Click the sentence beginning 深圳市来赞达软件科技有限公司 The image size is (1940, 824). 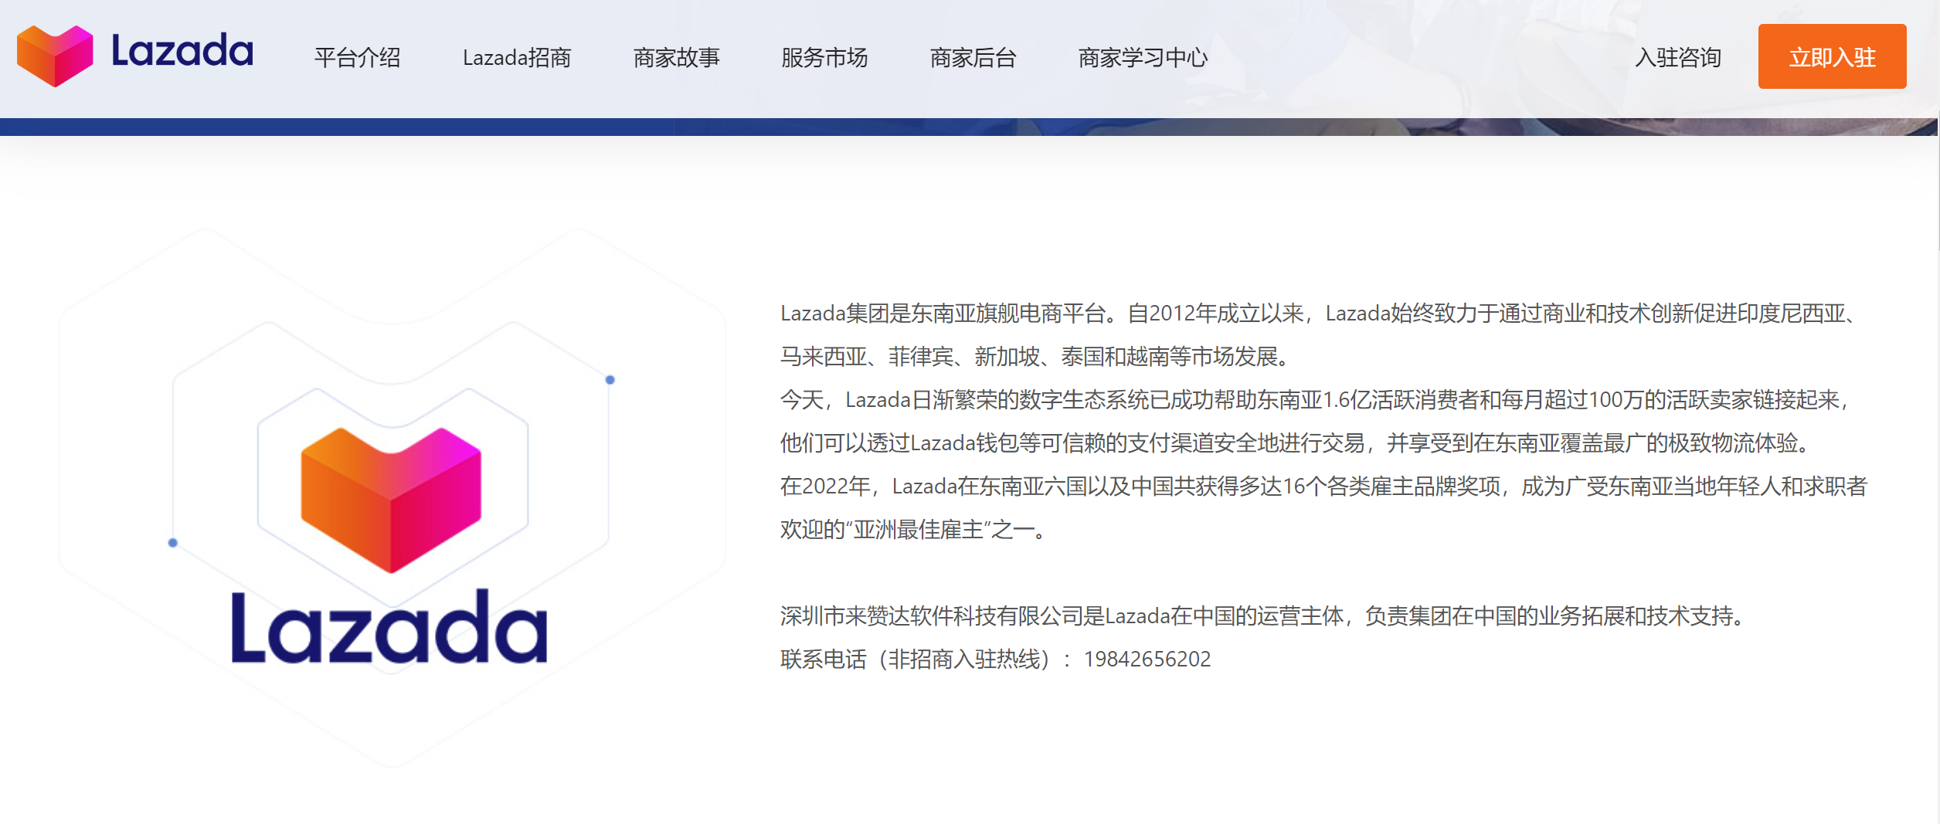point(1263,615)
